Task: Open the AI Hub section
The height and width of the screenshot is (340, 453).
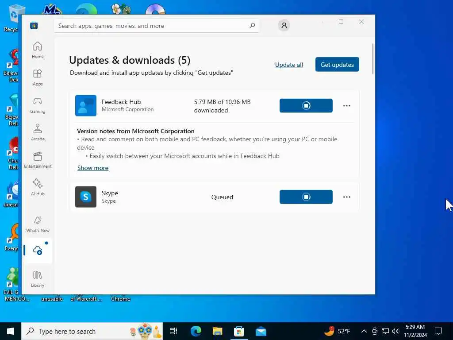Action: pyautogui.click(x=38, y=187)
